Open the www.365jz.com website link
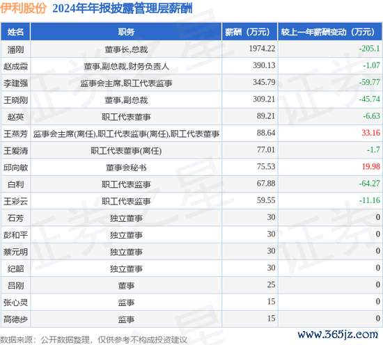The image size is (383, 345). pos(338,335)
